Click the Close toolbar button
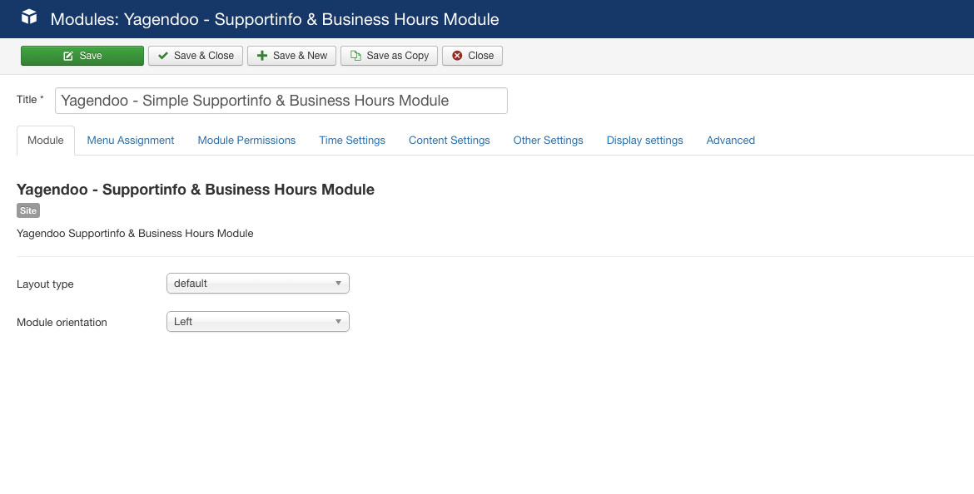This screenshot has height=494, width=974. 472,55
